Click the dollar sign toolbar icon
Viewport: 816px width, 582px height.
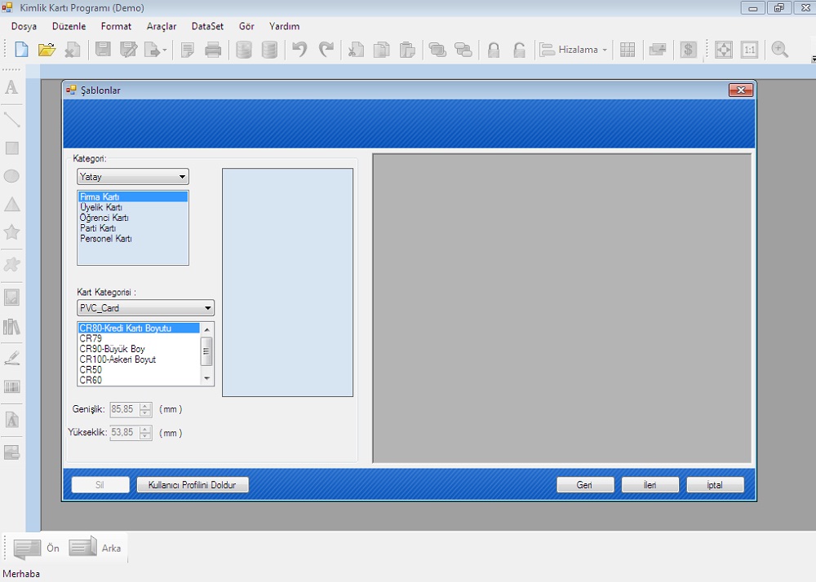click(x=688, y=50)
